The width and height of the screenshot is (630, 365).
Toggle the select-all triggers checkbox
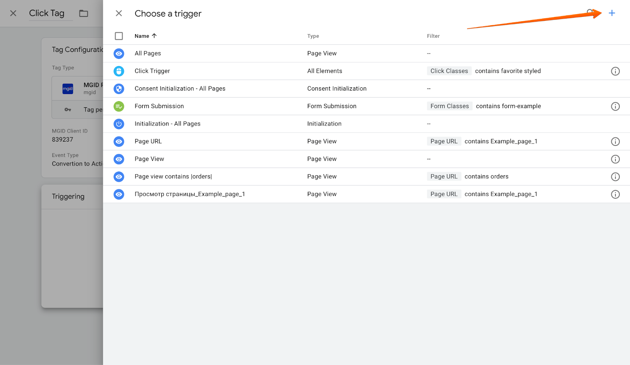119,36
